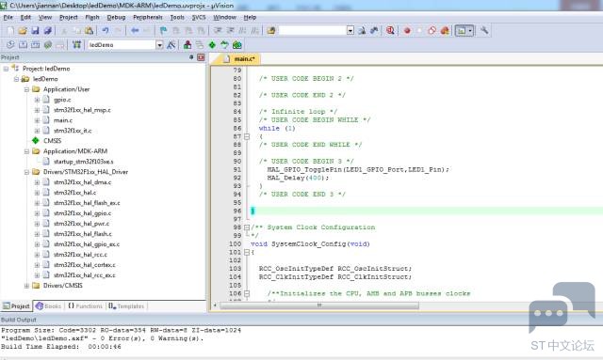The image size is (603, 360).
Task: Open the ledDemo target dropdown
Action: (x=159, y=45)
